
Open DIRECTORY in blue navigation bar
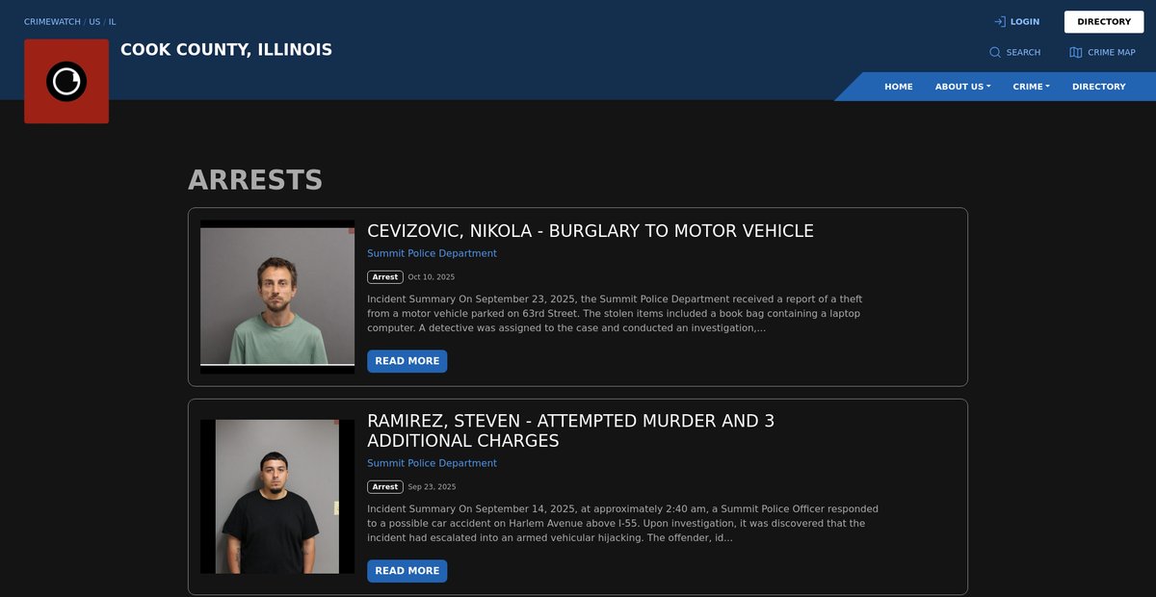pos(1099,87)
